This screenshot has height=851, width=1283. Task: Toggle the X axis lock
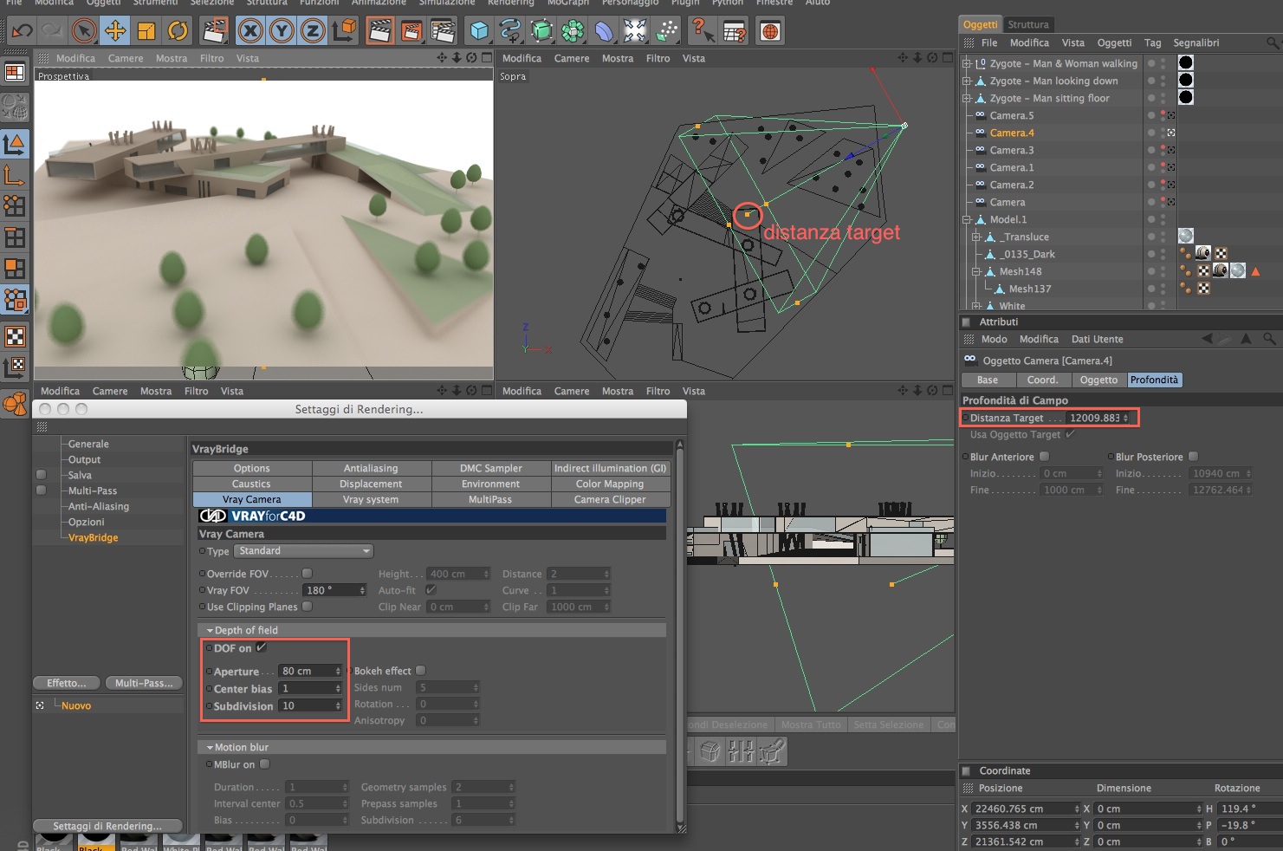(x=250, y=31)
